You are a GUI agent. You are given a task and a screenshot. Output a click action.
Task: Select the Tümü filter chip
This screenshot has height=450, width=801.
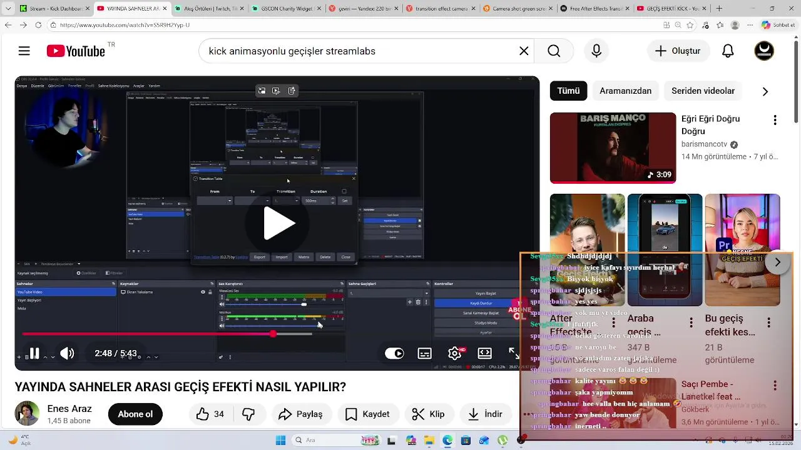click(x=568, y=91)
